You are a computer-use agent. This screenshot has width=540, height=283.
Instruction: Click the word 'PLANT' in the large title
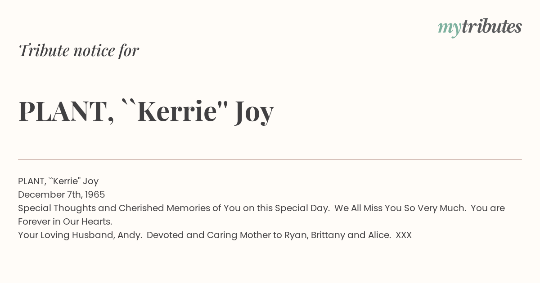[62, 111]
